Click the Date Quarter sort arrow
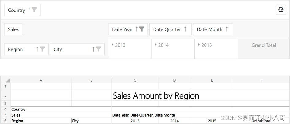 pyautogui.click(x=185, y=29)
